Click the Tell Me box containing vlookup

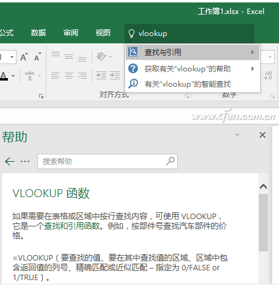(x=189, y=34)
